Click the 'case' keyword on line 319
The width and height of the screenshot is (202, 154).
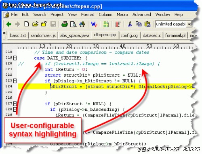pos(39,58)
